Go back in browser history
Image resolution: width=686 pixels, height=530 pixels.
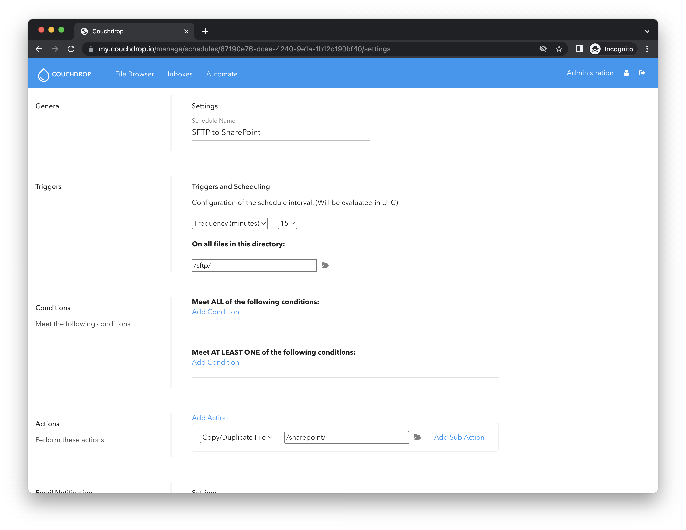(39, 49)
